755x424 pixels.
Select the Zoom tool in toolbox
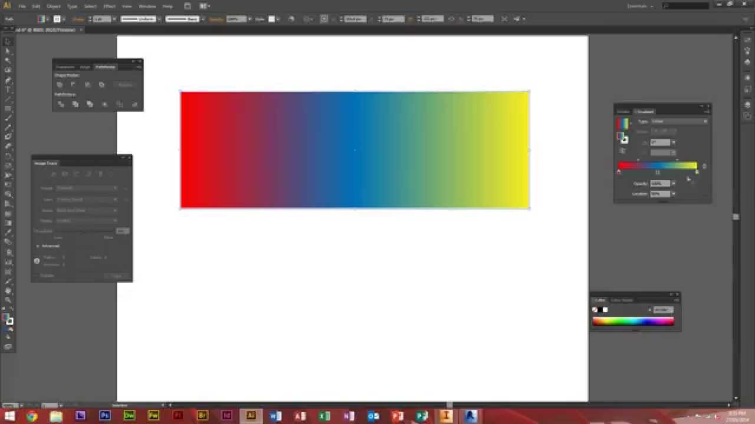tap(8, 300)
